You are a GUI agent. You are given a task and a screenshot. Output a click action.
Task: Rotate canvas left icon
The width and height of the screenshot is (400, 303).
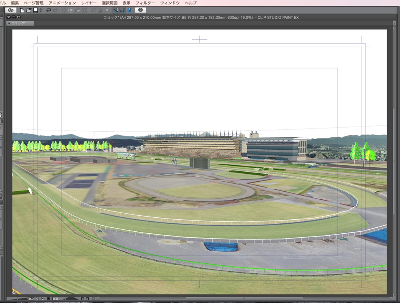click(82, 299)
